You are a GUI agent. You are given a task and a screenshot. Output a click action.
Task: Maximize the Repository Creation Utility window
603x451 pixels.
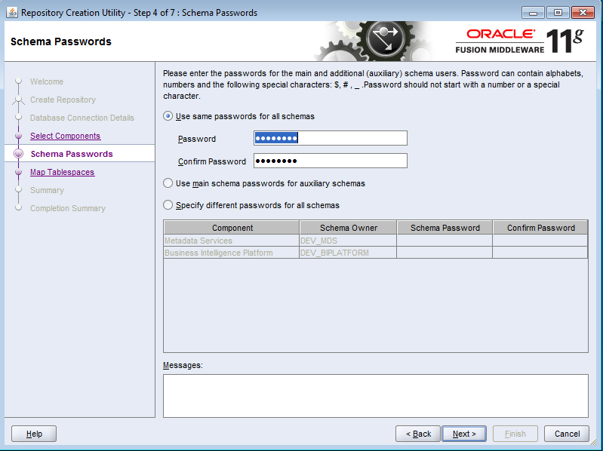click(x=558, y=13)
